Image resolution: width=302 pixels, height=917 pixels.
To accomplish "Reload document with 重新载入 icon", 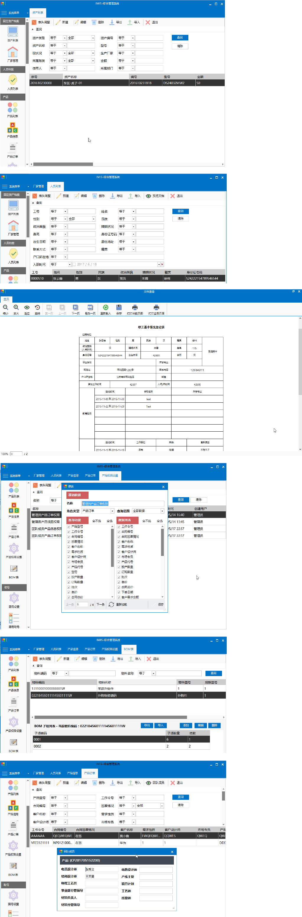I will pos(105,308).
